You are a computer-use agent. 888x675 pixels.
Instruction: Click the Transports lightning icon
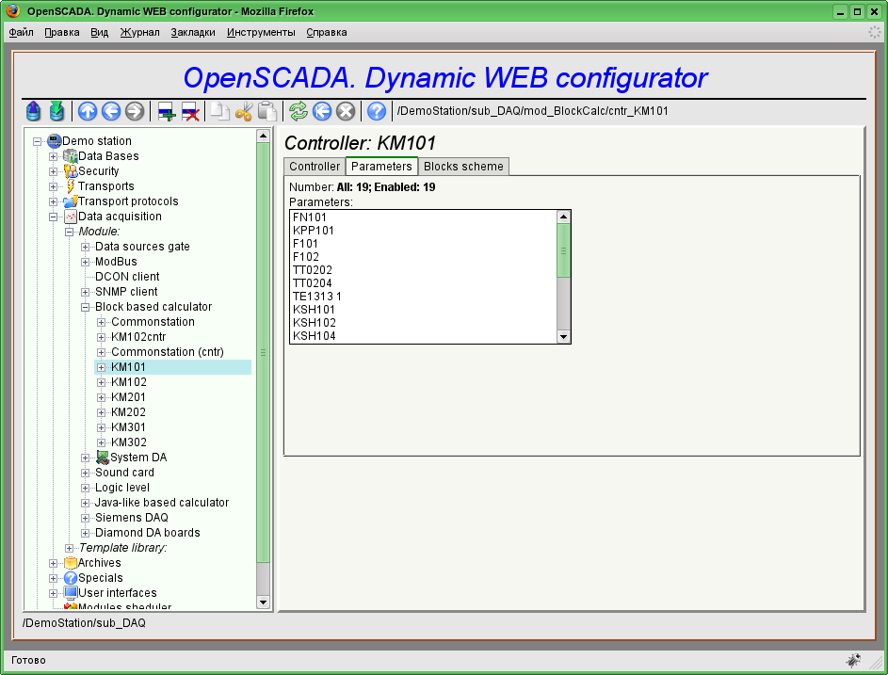pyautogui.click(x=71, y=185)
